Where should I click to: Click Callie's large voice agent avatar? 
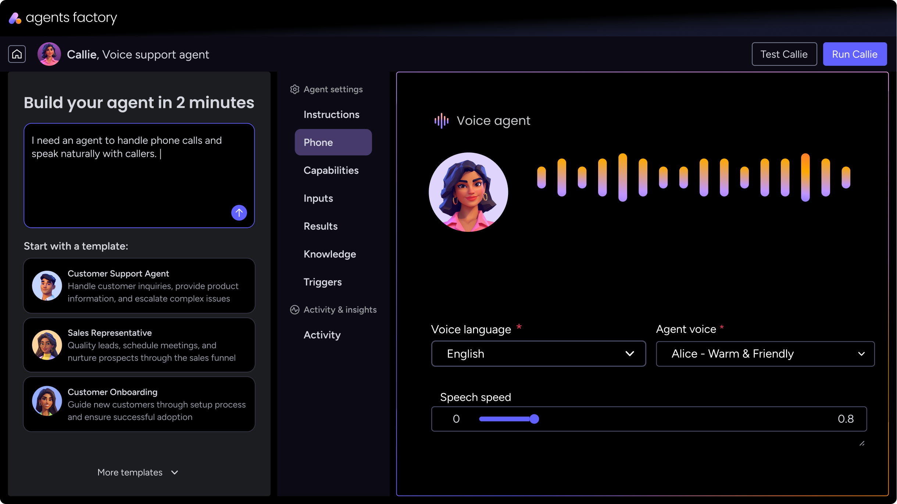[x=468, y=192]
